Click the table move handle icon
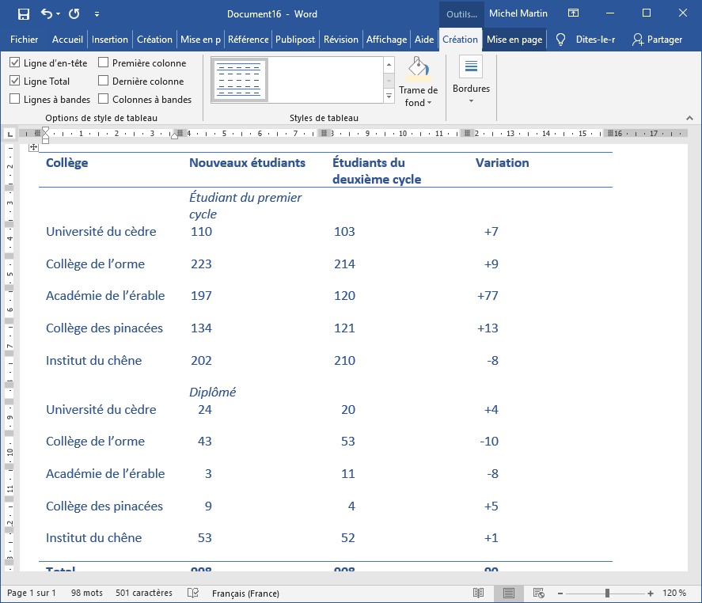 (x=33, y=148)
